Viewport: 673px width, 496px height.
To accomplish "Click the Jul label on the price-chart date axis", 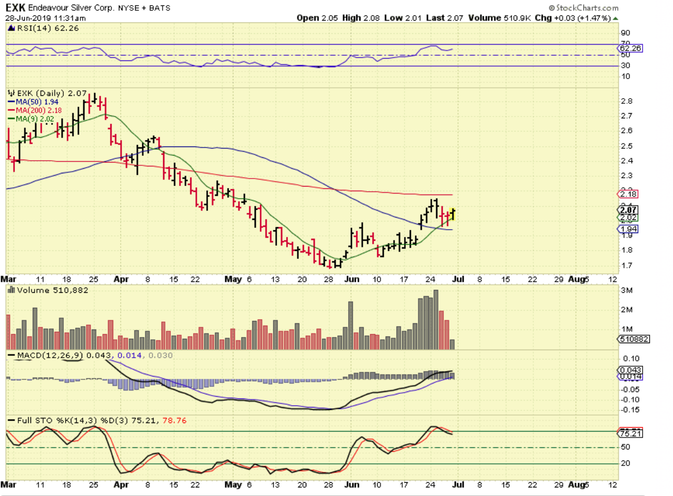I will [459, 279].
